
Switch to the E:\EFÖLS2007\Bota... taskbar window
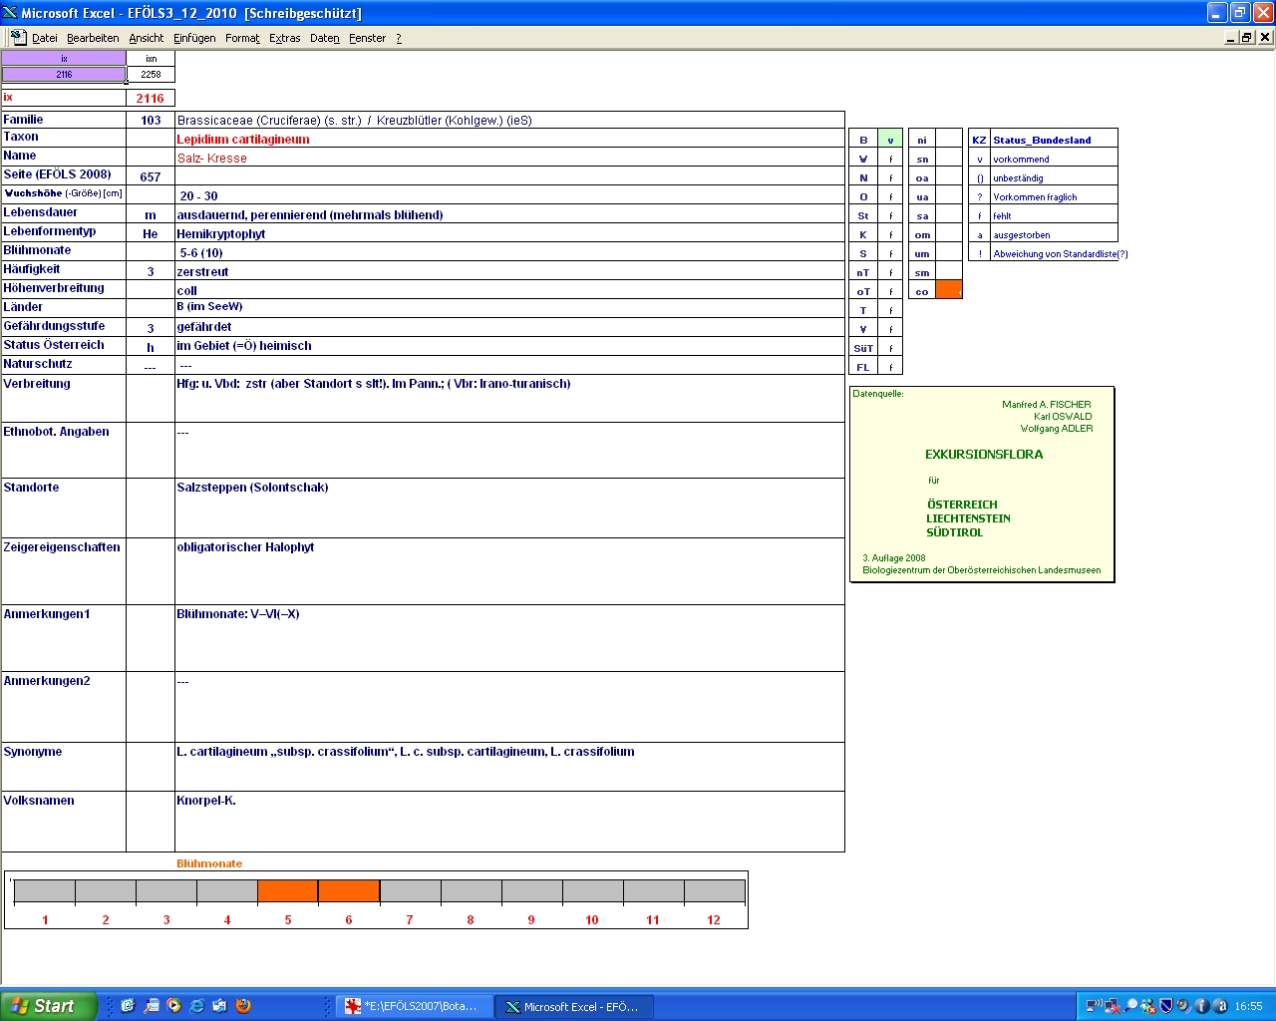(x=414, y=1006)
